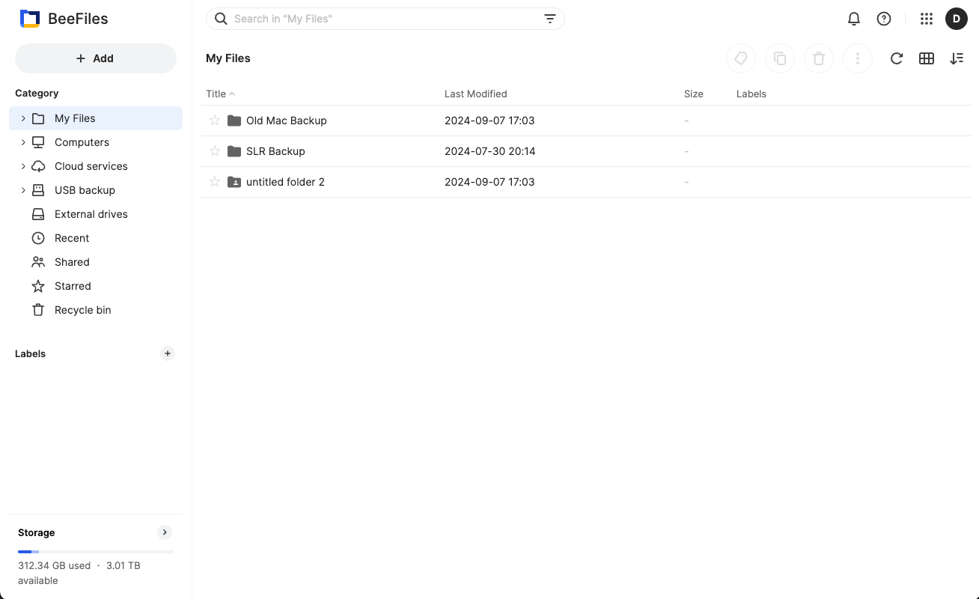Viewport: 979px width, 599px height.
Task: Open the Starred category
Action: pyautogui.click(x=96, y=286)
